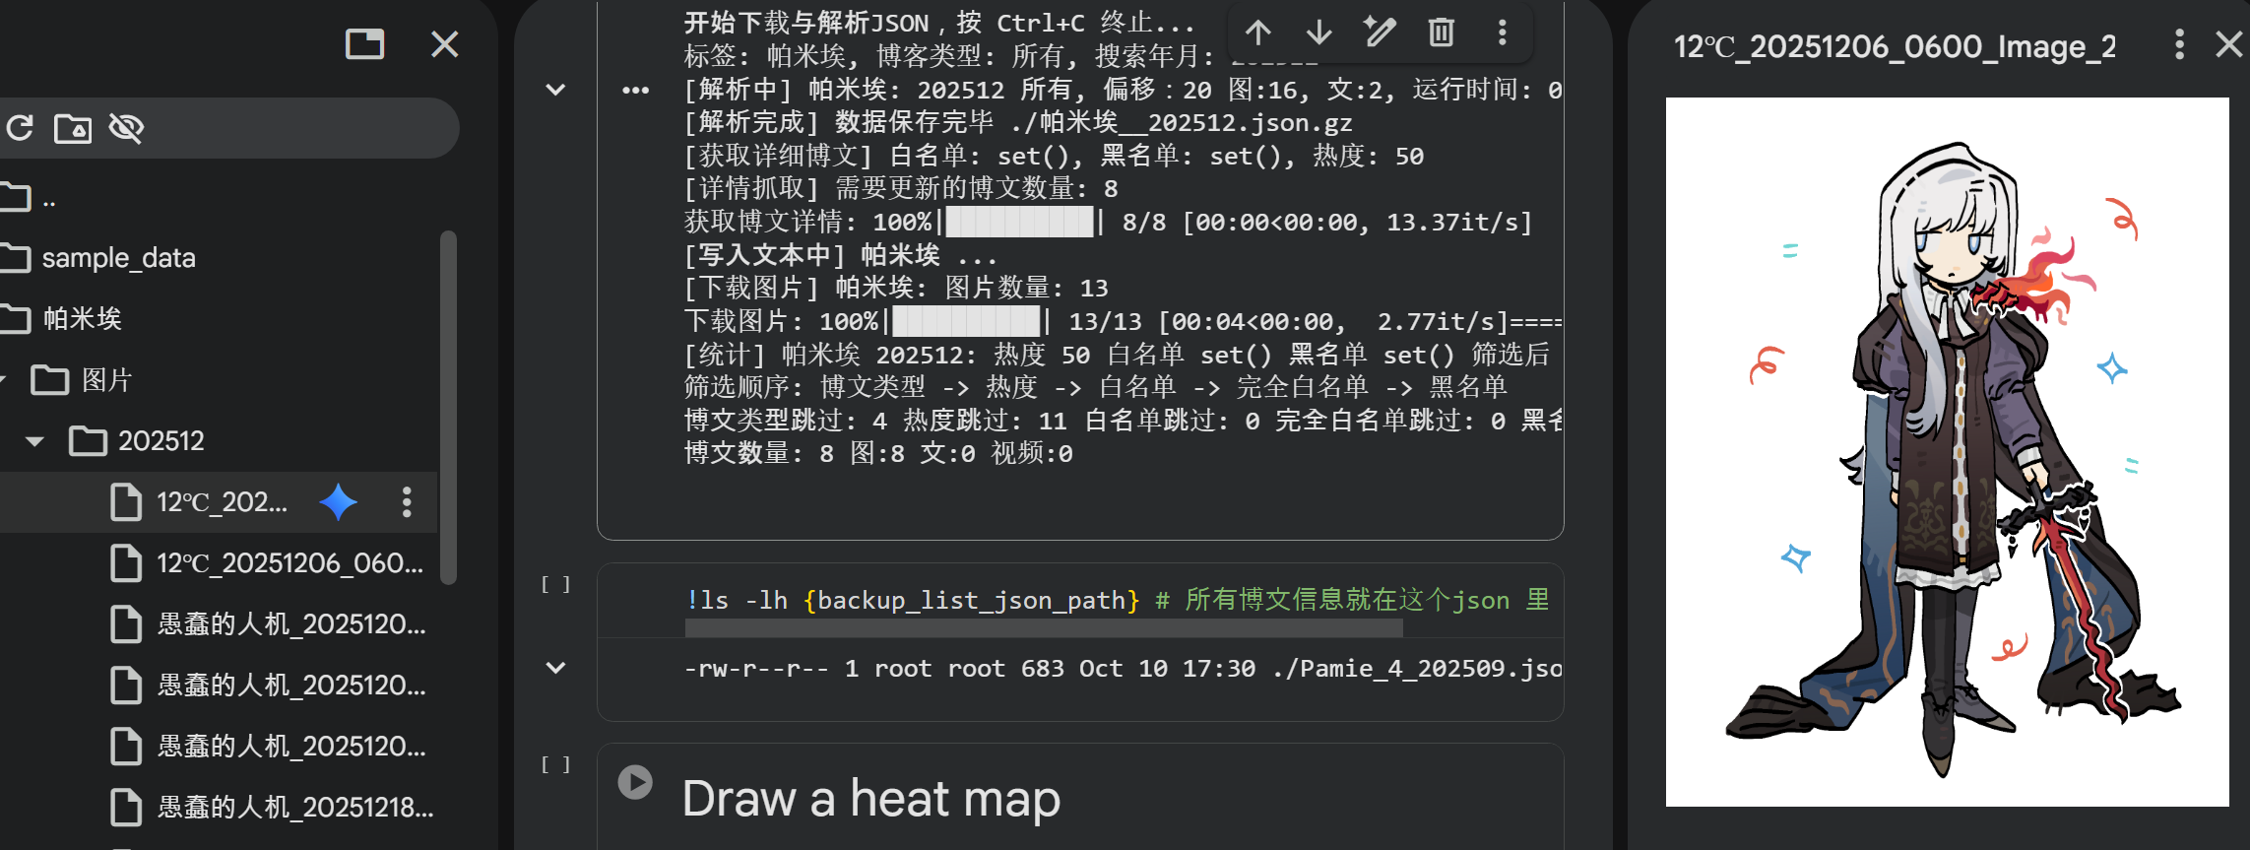Screen dimensions: 2250x850
Task: Toggle showing hidden files with the eye icon
Action: [x=127, y=128]
